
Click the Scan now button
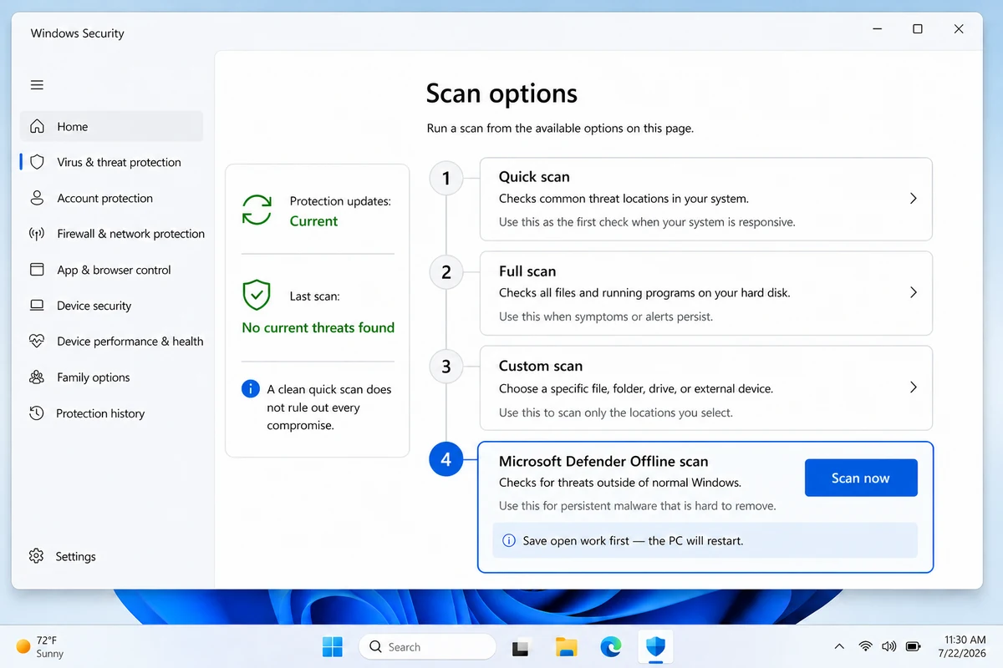(x=861, y=478)
